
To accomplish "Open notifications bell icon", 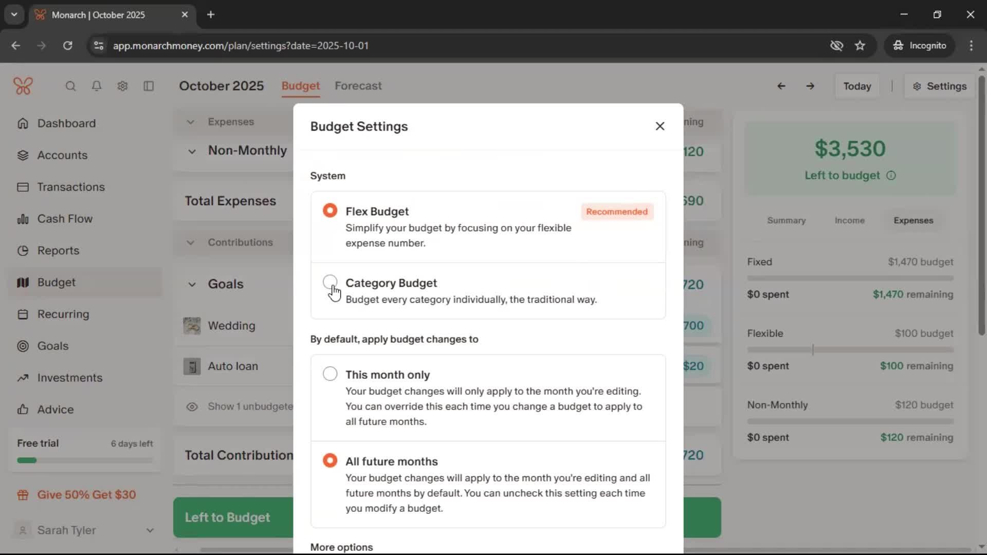I will 97,86.
